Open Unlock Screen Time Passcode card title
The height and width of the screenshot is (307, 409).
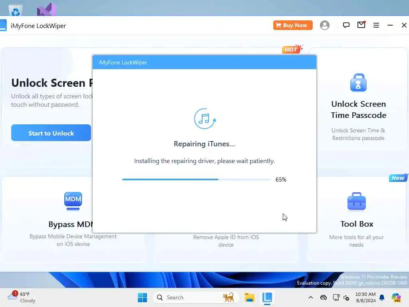(358, 110)
